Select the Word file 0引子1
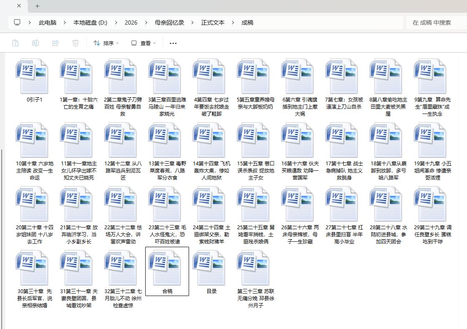 pyautogui.click(x=35, y=81)
